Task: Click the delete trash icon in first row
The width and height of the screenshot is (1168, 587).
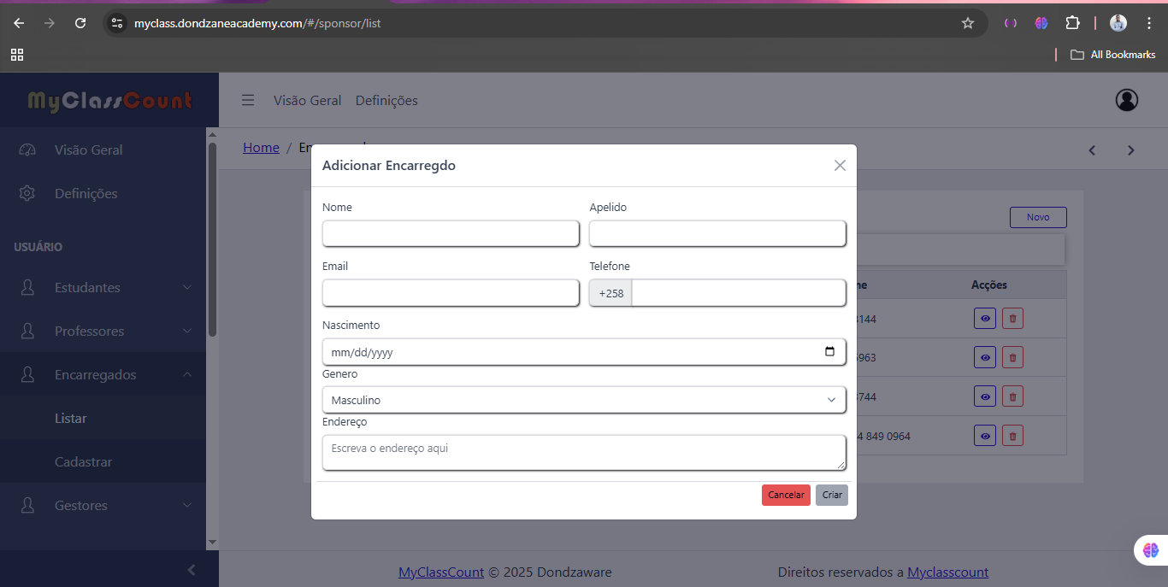Action: click(x=1012, y=319)
